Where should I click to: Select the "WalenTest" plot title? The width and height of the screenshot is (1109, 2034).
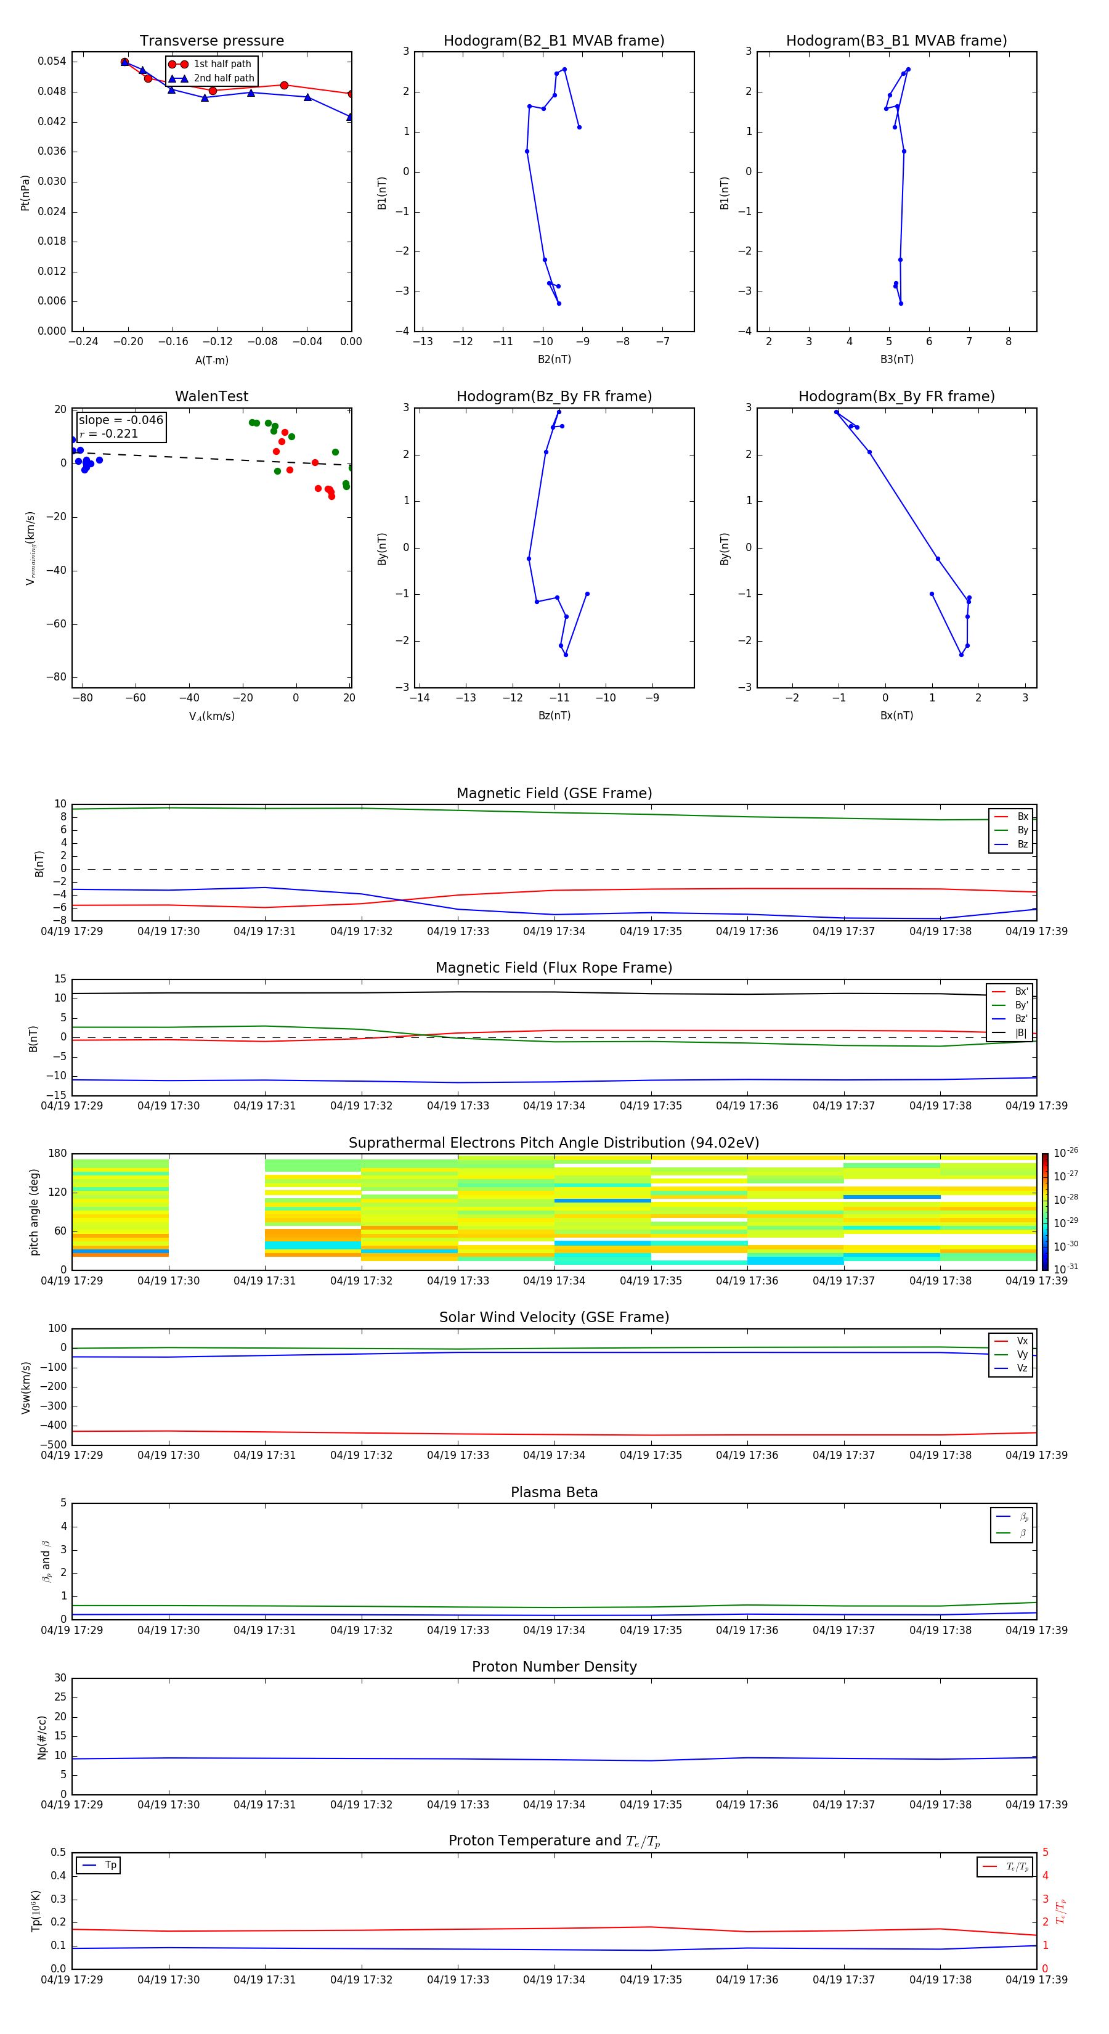211,396
